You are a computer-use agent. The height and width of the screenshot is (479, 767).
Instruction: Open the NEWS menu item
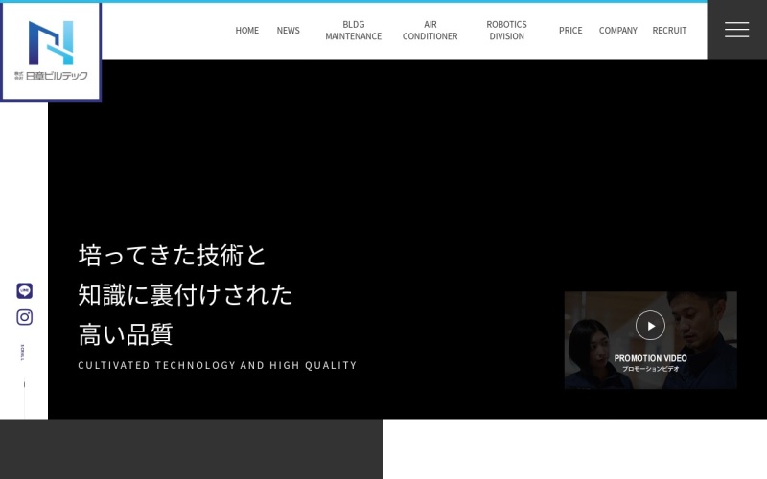click(288, 31)
